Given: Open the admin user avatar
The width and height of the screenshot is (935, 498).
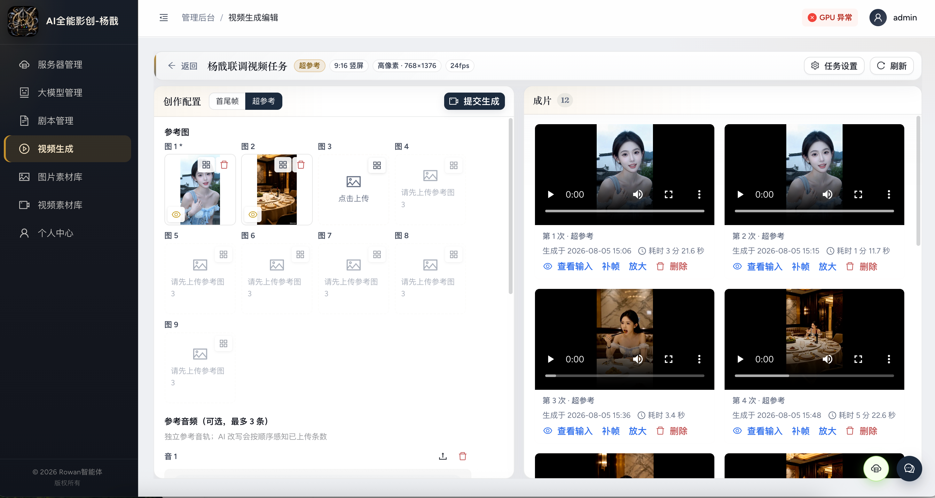Looking at the screenshot, I should [878, 17].
